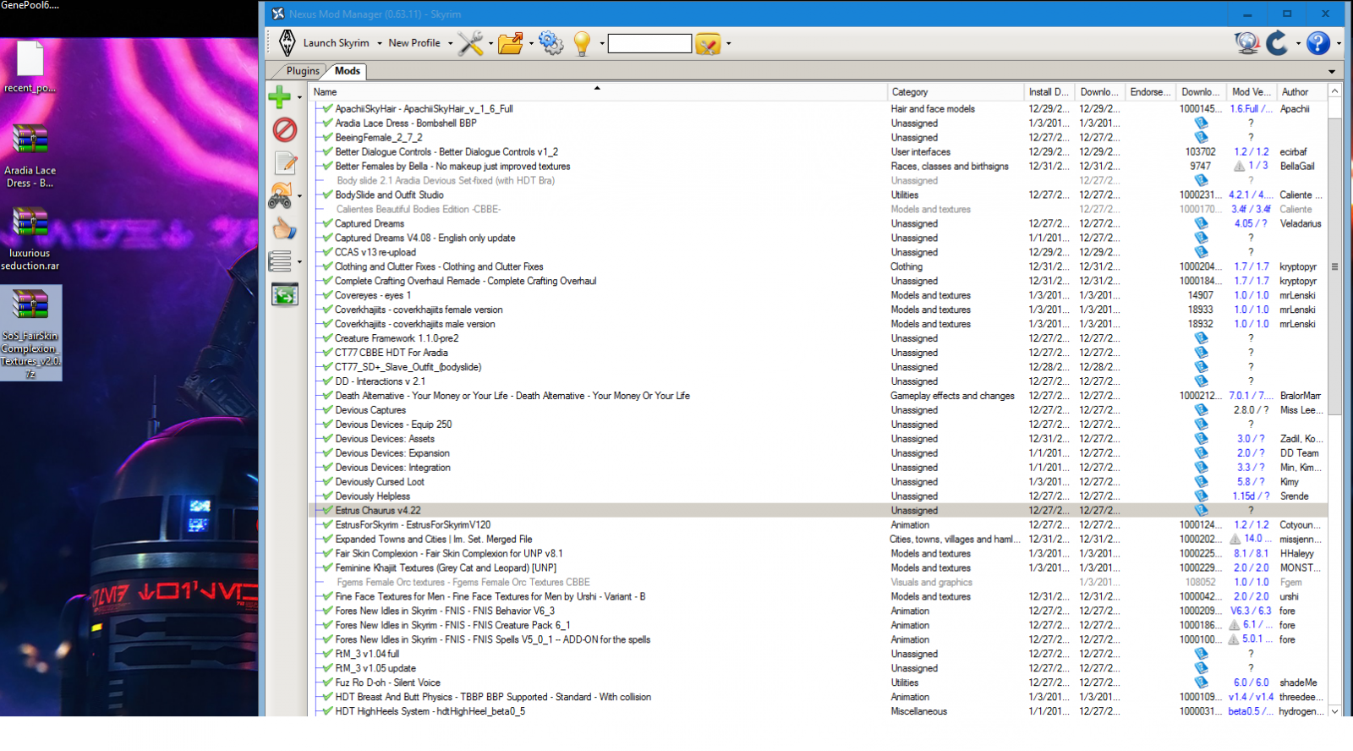The image size is (1353, 751).
Task: Sort mods by Name column header
Action: tap(598, 92)
